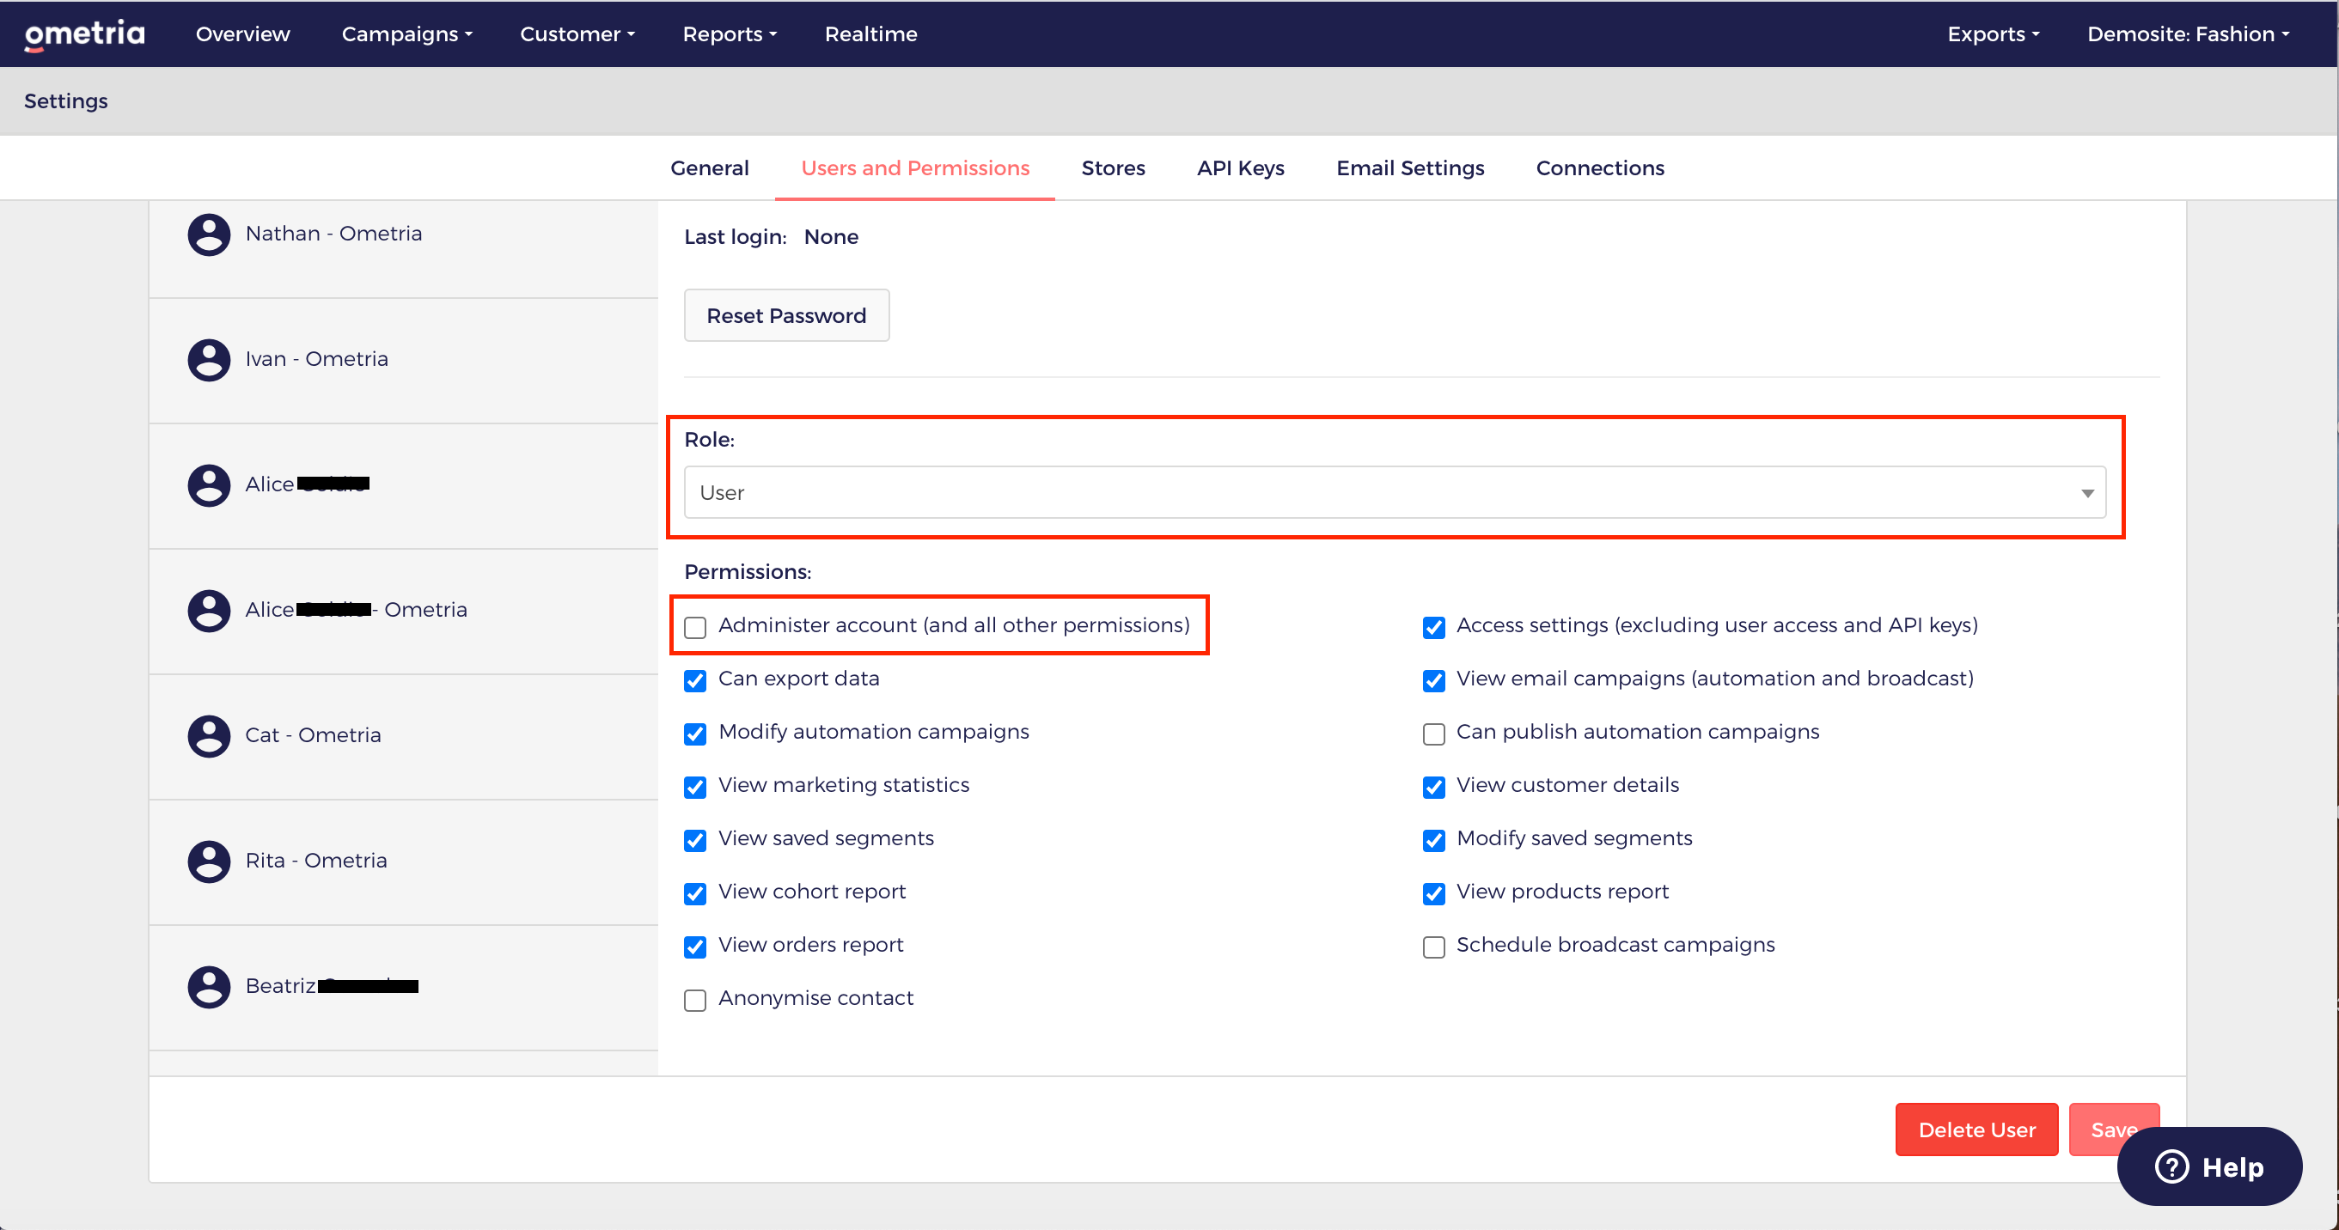
Task: Open the Customer dropdown menu
Action: (577, 33)
